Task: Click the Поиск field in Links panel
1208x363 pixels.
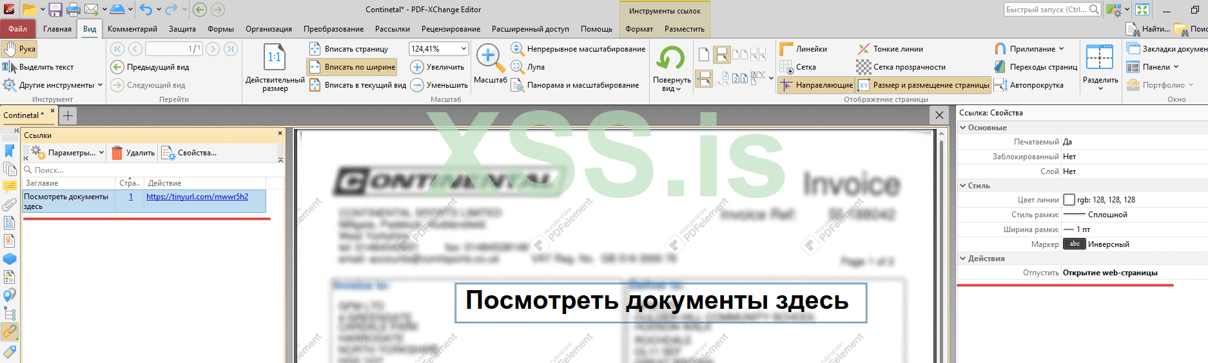Action: [x=152, y=170]
